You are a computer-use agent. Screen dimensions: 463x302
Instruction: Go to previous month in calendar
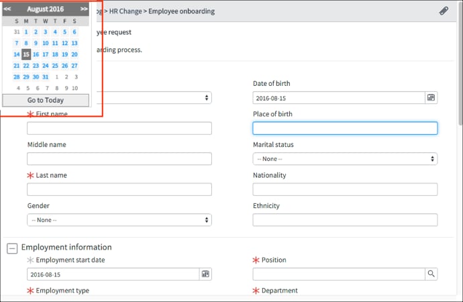tap(7, 9)
